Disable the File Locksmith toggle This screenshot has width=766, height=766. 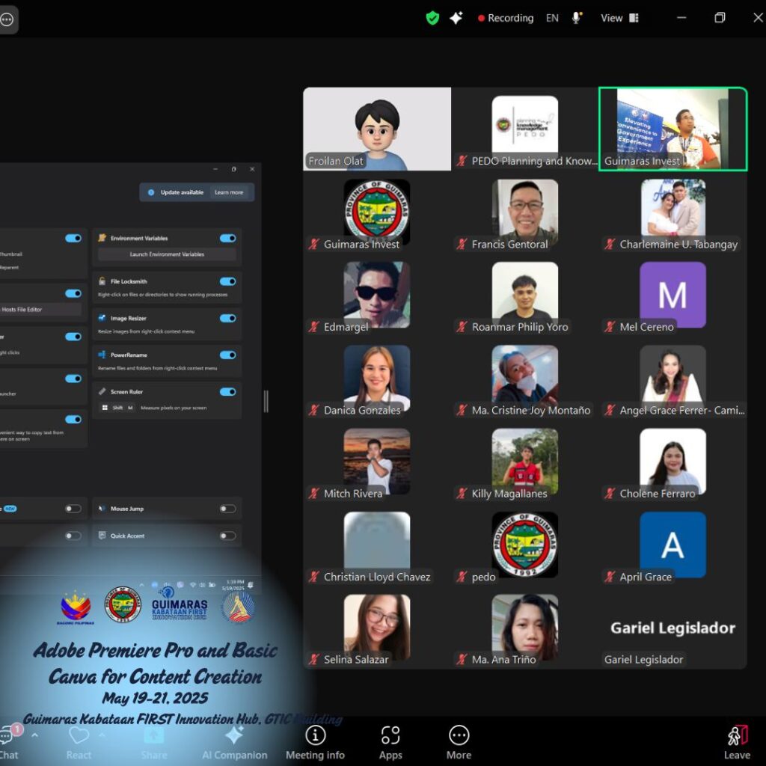(x=227, y=281)
